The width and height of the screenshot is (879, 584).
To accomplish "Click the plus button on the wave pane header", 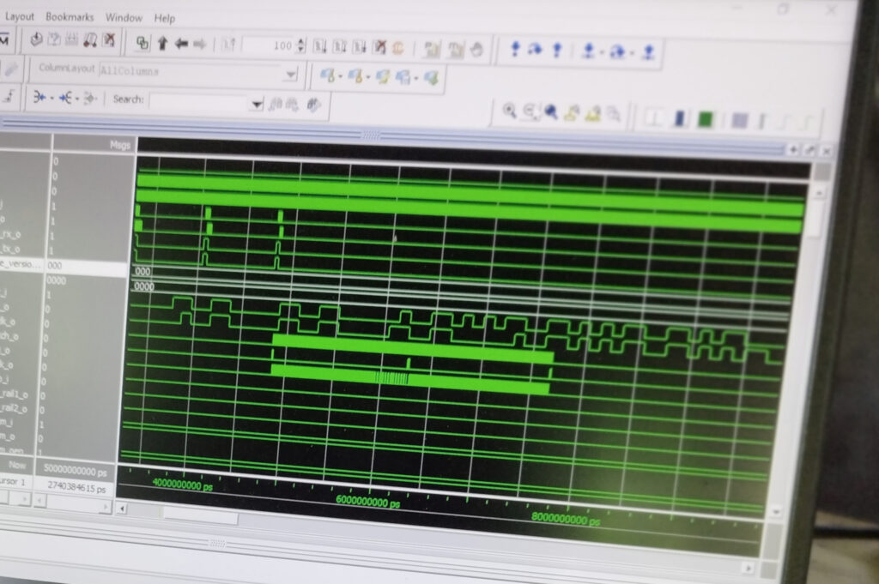I will point(793,149).
